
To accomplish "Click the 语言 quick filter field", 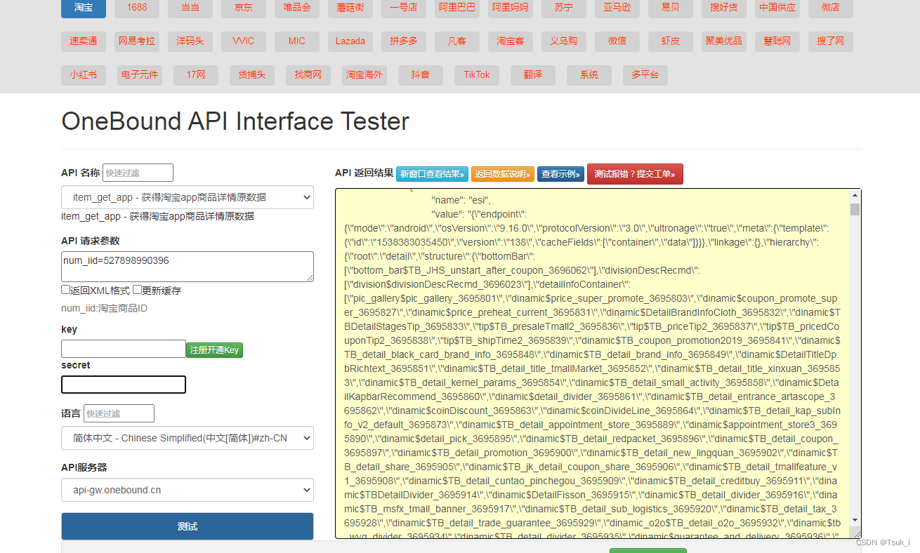I will pos(119,413).
